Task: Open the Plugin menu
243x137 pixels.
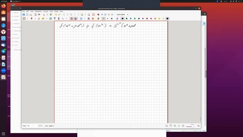Action: (x=57, y=11)
